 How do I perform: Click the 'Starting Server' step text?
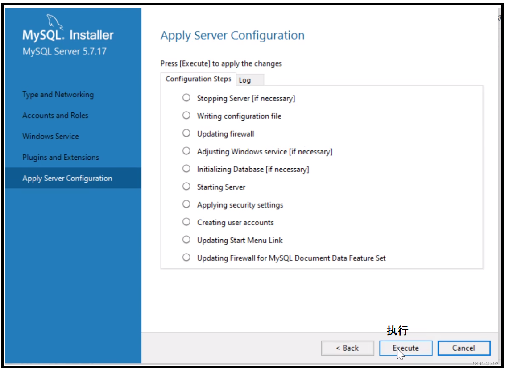[221, 187]
